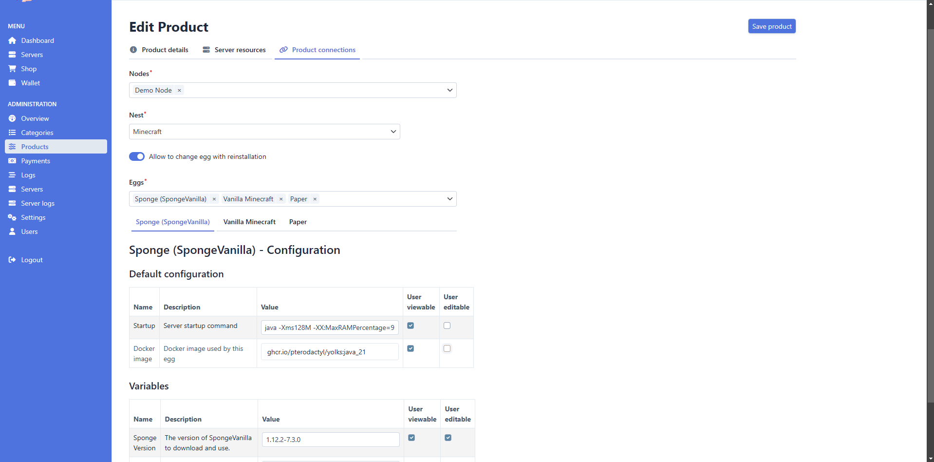934x462 pixels.
Task: Click the Products sliders icon
Action: [12, 147]
